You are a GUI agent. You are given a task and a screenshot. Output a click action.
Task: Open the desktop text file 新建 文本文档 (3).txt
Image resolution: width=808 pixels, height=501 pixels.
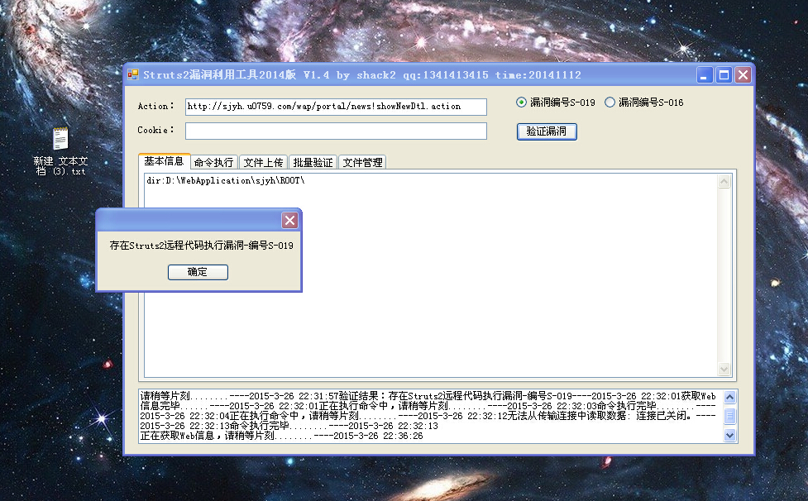[61, 150]
